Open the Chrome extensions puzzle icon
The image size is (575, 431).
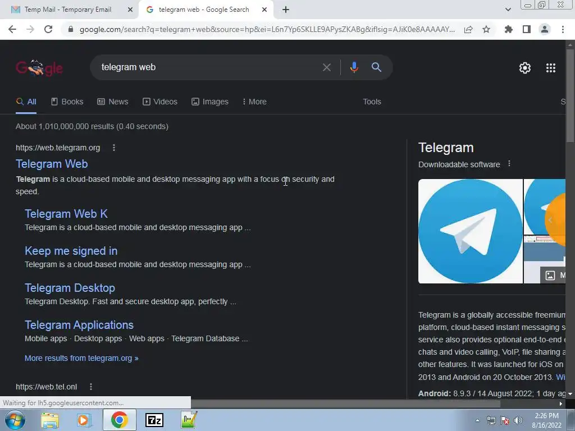pyautogui.click(x=508, y=29)
